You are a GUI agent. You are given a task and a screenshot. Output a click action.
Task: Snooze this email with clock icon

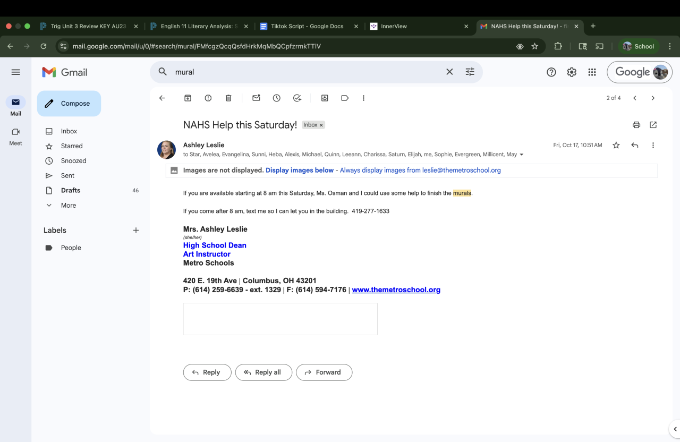click(277, 98)
